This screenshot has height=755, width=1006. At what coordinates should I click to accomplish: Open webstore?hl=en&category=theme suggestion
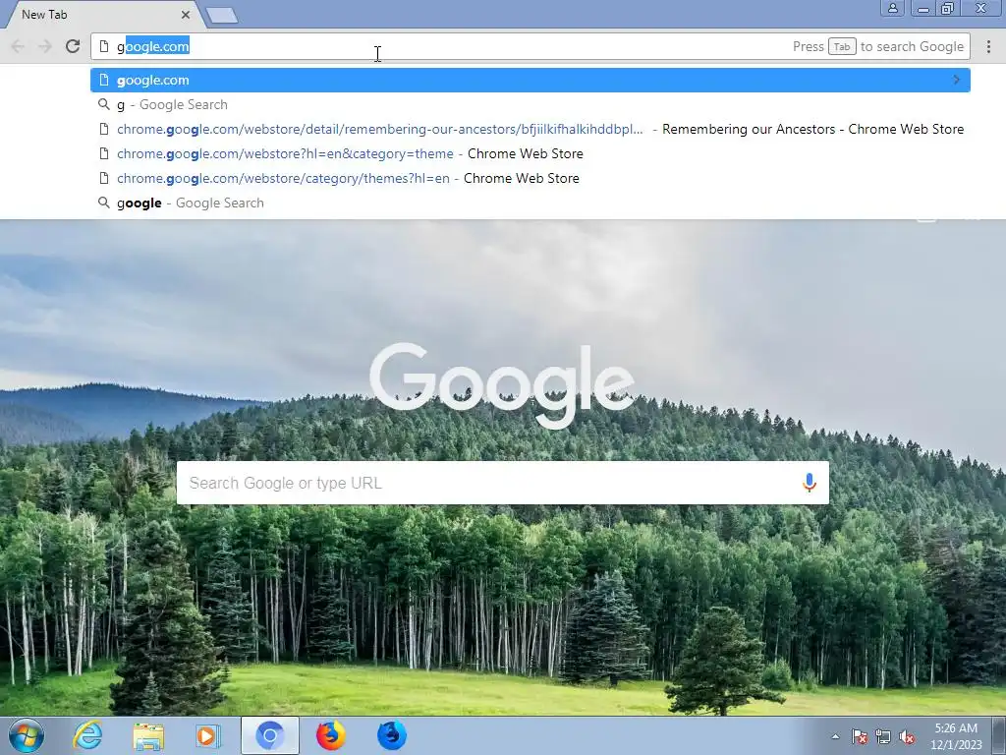coord(530,153)
